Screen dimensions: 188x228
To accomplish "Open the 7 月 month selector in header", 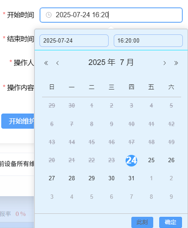I will point(127,62).
